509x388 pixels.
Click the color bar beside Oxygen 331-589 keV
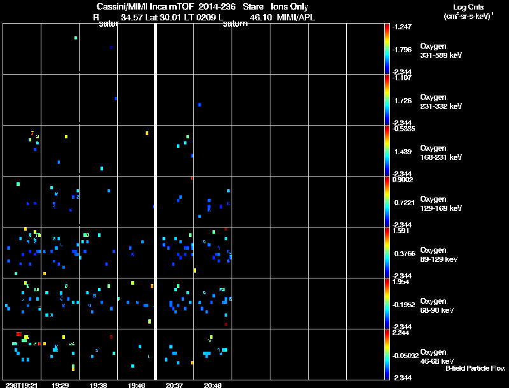tap(387, 49)
